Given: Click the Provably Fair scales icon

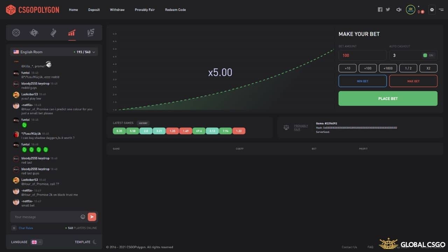Looking at the screenshot, I should 287,128.
